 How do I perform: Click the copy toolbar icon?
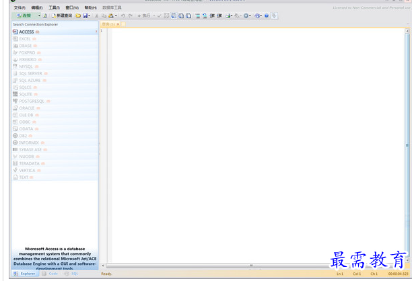click(104, 15)
